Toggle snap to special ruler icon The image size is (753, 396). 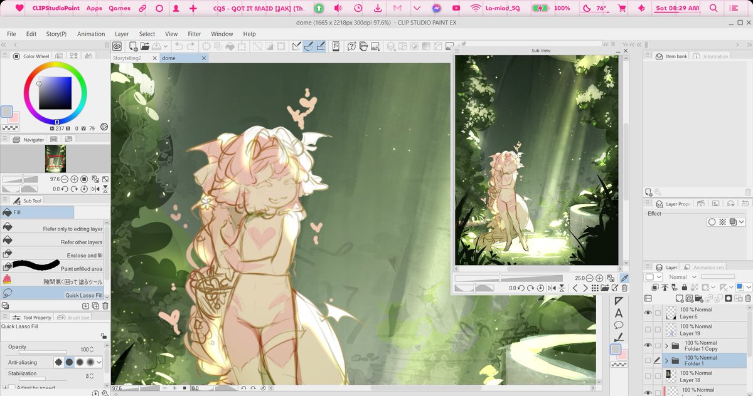309,46
